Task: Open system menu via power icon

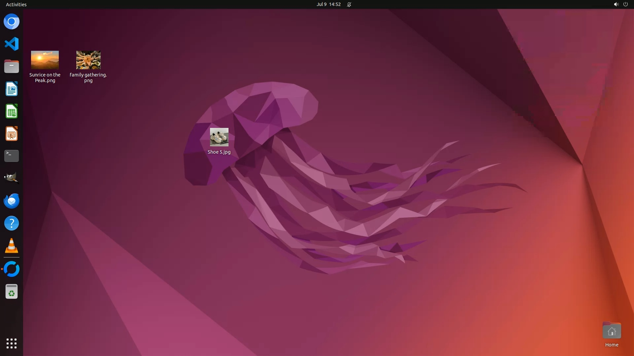Action: point(625,4)
